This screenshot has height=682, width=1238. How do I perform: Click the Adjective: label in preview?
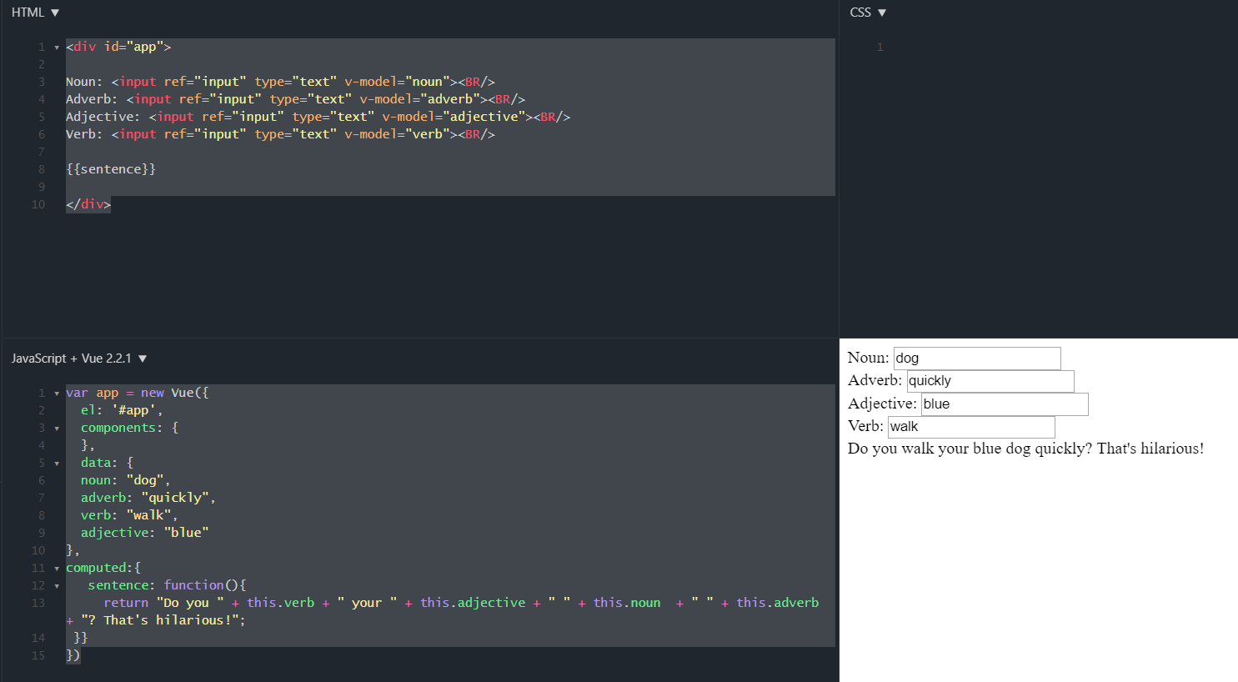(x=882, y=404)
